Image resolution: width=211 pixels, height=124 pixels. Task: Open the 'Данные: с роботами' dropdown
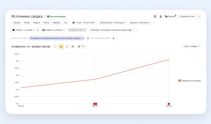pos(140,23)
